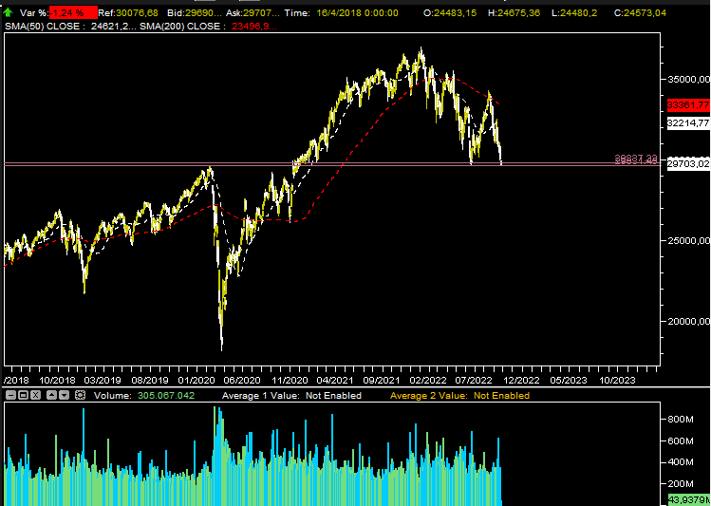Click the open price O:24483,15
Viewport: 711px width, 506px height.
coord(450,13)
